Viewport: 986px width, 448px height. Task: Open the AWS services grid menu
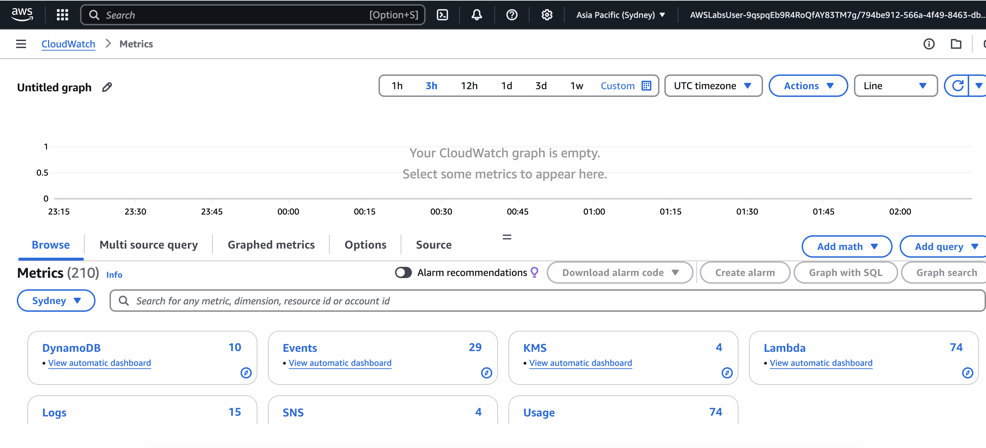point(63,15)
